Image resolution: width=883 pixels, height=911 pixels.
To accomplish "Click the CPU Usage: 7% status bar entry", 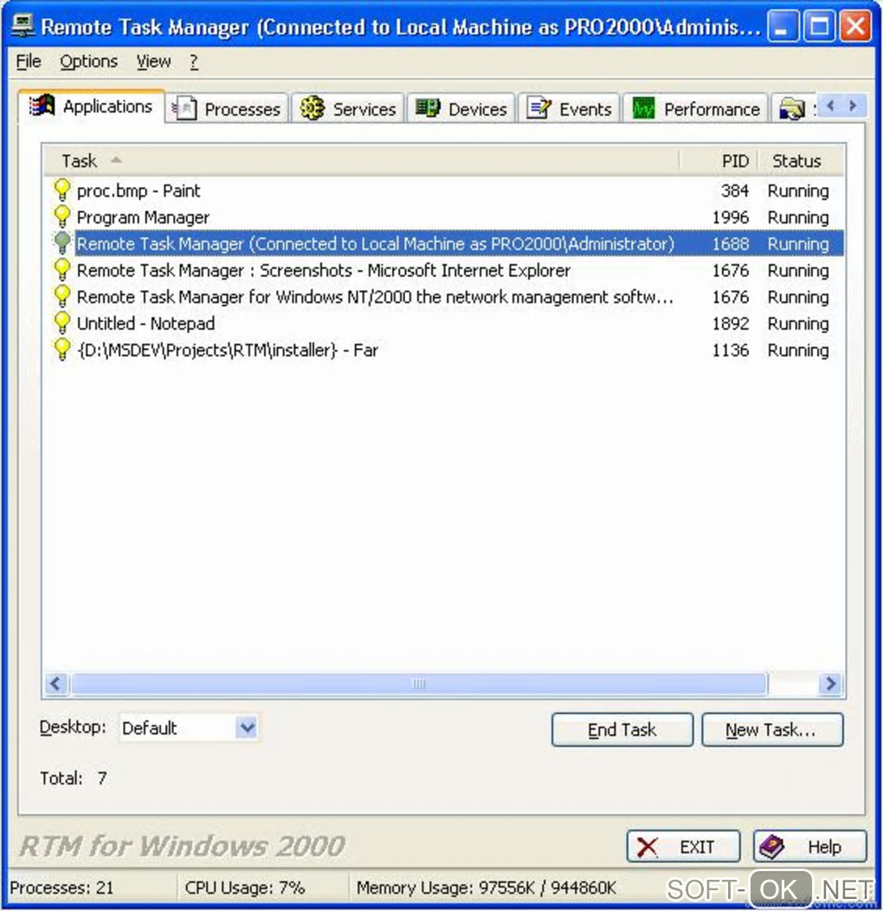I will pos(245,888).
